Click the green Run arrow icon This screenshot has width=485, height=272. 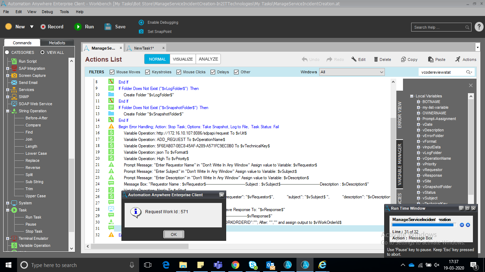click(78, 27)
